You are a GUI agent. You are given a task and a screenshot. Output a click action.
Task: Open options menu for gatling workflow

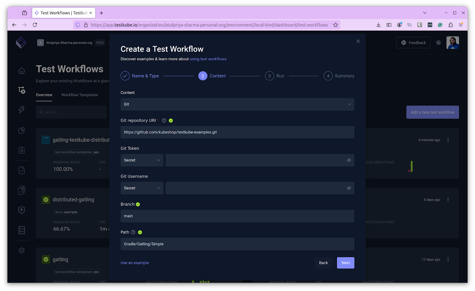pyautogui.click(x=448, y=260)
